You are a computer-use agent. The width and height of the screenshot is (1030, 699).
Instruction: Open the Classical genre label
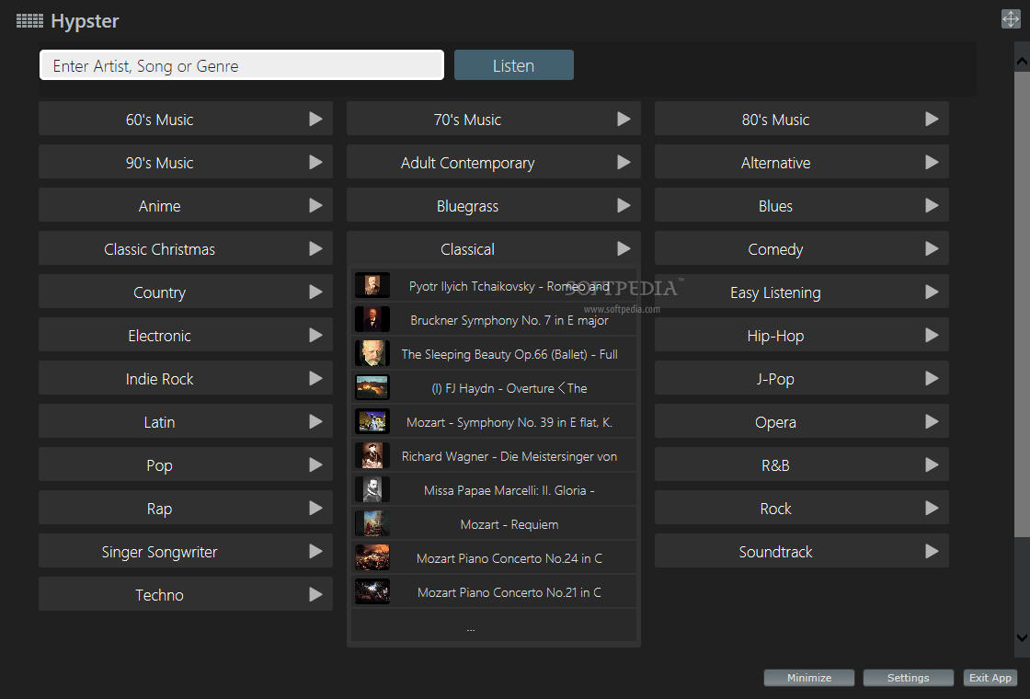468,249
